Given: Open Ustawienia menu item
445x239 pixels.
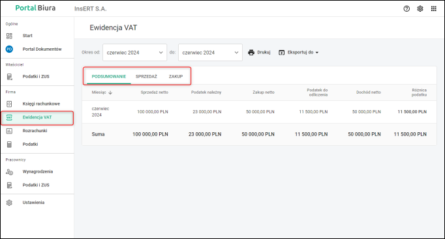Looking at the screenshot, I should [33, 203].
